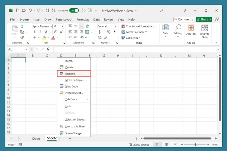Switch to the Formulas ribbon tab
The image size is (227, 151).
83,20
